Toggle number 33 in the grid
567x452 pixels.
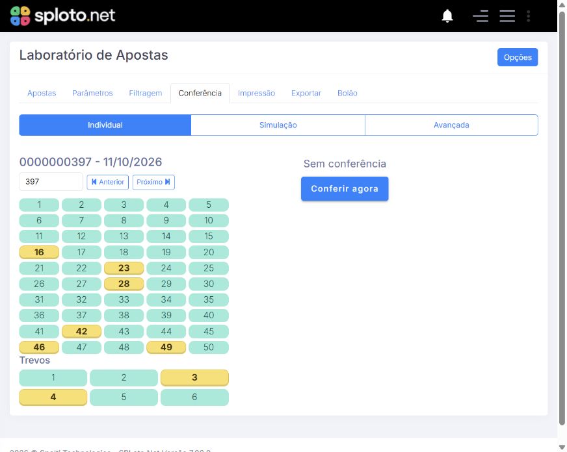tap(124, 299)
